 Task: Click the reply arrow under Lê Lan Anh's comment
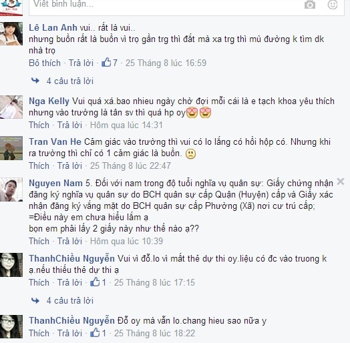coord(35,81)
